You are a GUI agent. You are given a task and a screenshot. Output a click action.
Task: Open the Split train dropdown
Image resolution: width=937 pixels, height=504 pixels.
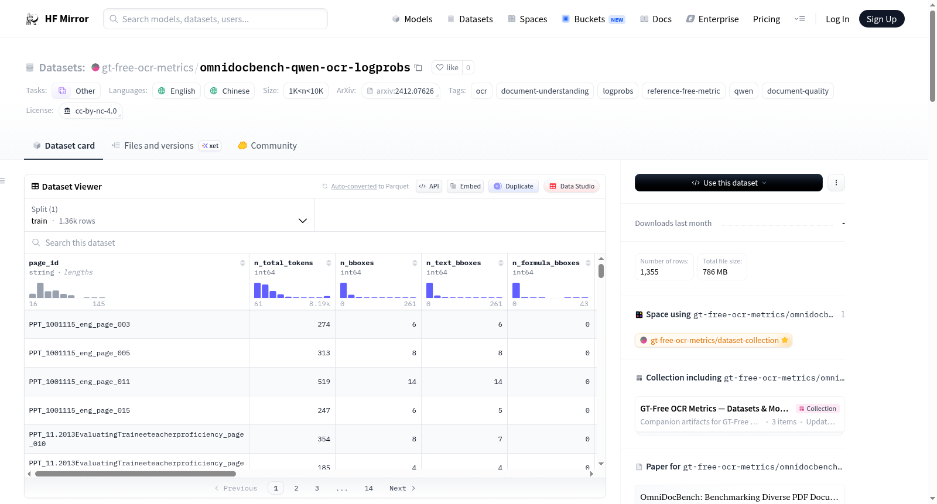[x=169, y=215]
